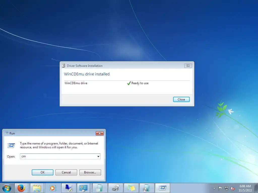
Task: Click the Run title bar icon
Action: click(7, 133)
